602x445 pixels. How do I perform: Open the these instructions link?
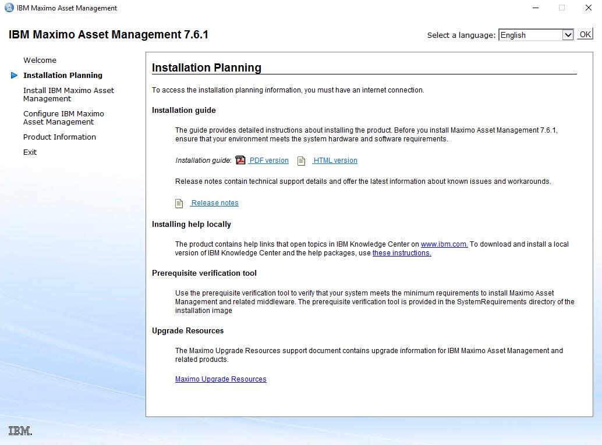(x=401, y=252)
